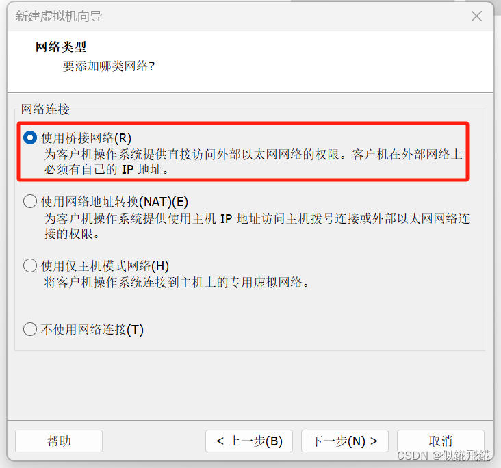Close the 新建虚拟机向导 dialog with X
Screen dimensions: 501x468
click(476, 16)
